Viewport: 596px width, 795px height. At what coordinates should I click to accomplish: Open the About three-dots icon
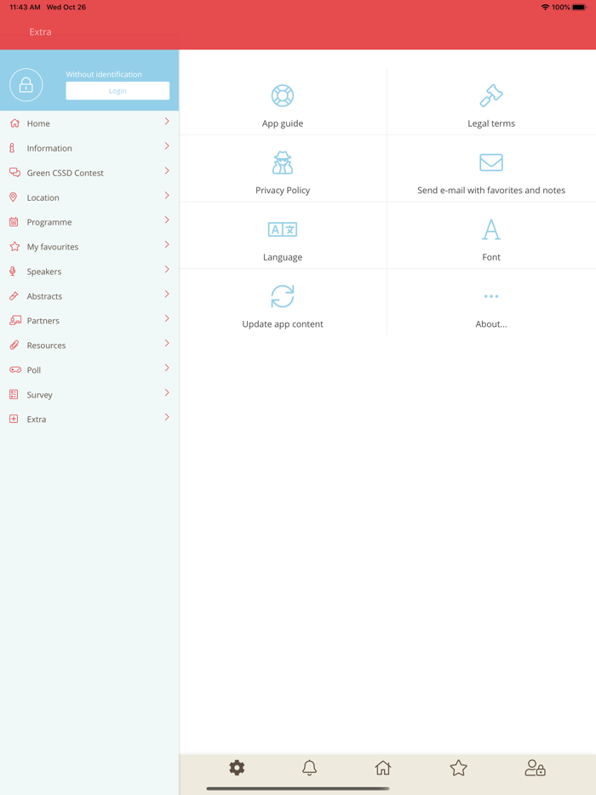point(491,296)
